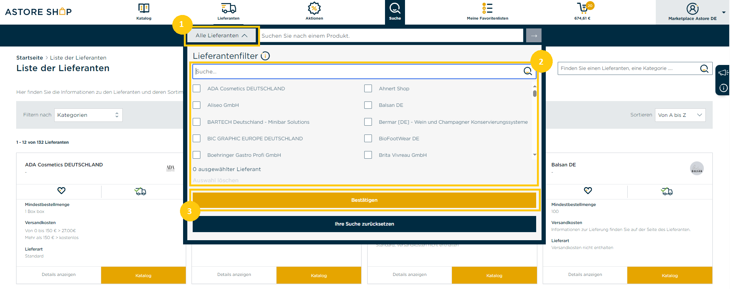Viewport: 730px width, 289px height.
Task: Open the shopping cart showing 674,61 €
Action: tap(582, 8)
